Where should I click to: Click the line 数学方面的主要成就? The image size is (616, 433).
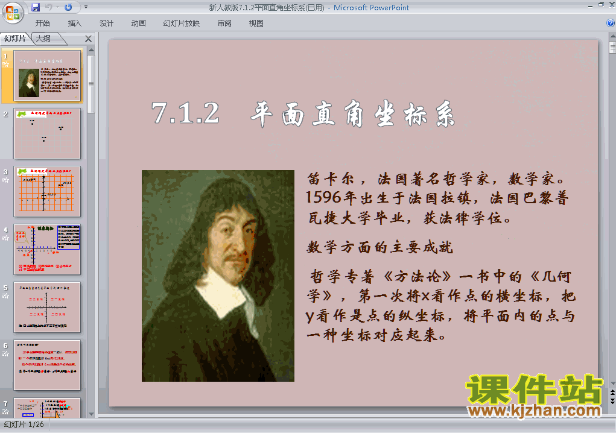point(379,247)
